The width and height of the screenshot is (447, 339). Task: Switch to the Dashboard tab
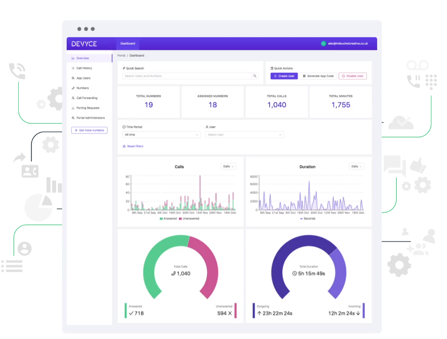click(x=128, y=44)
